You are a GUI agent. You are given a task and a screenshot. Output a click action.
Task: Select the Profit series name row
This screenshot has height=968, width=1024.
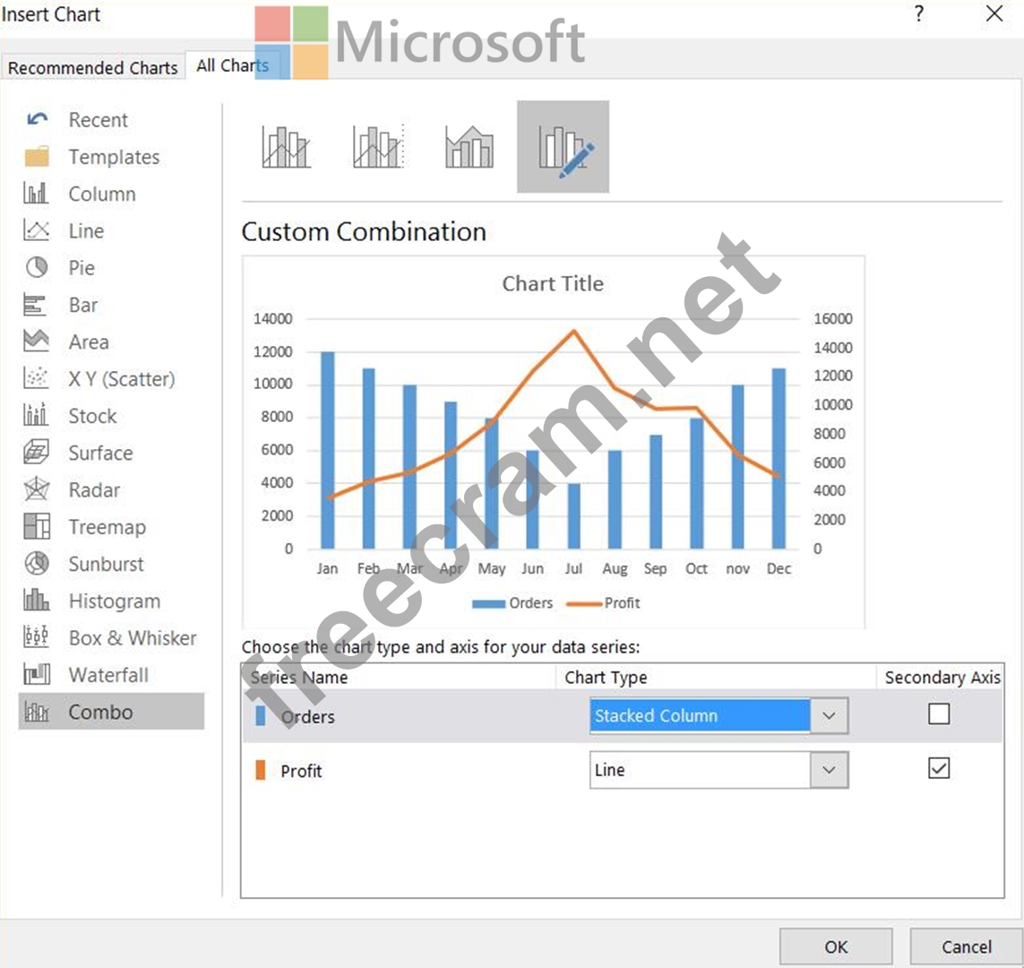622,770
